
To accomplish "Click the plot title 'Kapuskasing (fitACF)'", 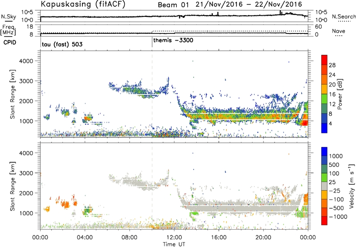I will [83, 4].
